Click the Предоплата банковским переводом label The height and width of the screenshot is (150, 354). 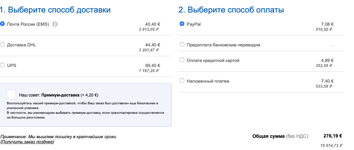point(223,45)
